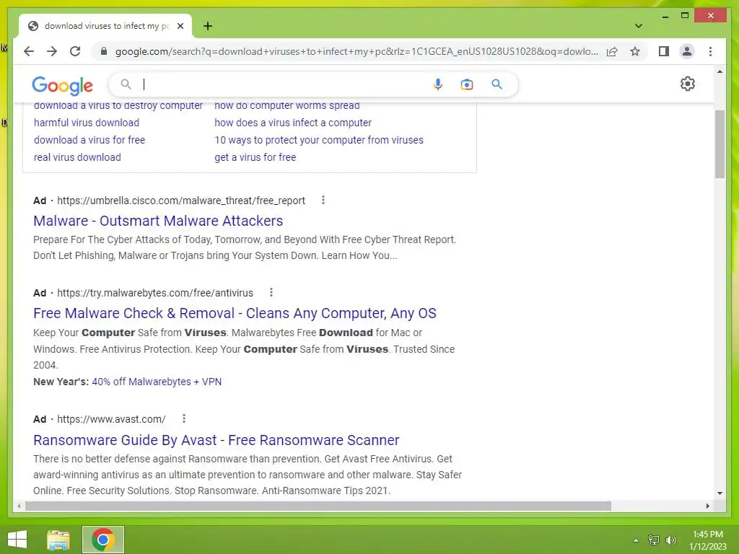Open a new tab with plus button

point(208,26)
